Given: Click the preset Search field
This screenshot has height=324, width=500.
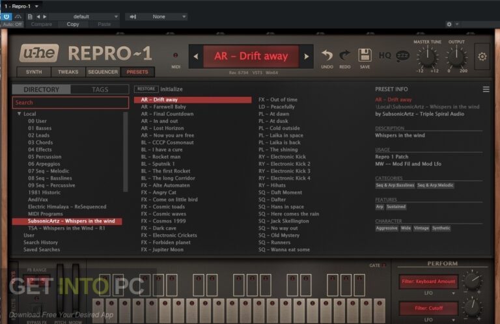Looking at the screenshot, I should 70,103.
